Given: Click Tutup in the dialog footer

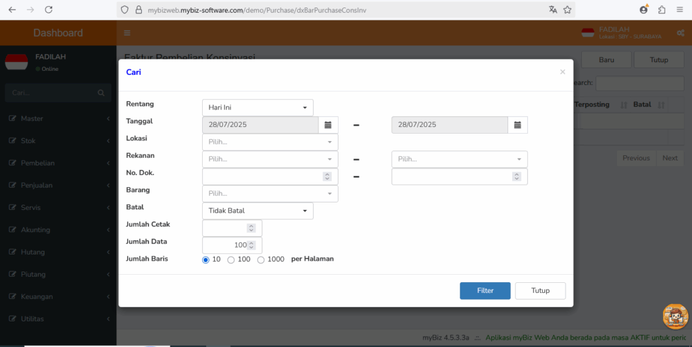Looking at the screenshot, I should [x=540, y=290].
